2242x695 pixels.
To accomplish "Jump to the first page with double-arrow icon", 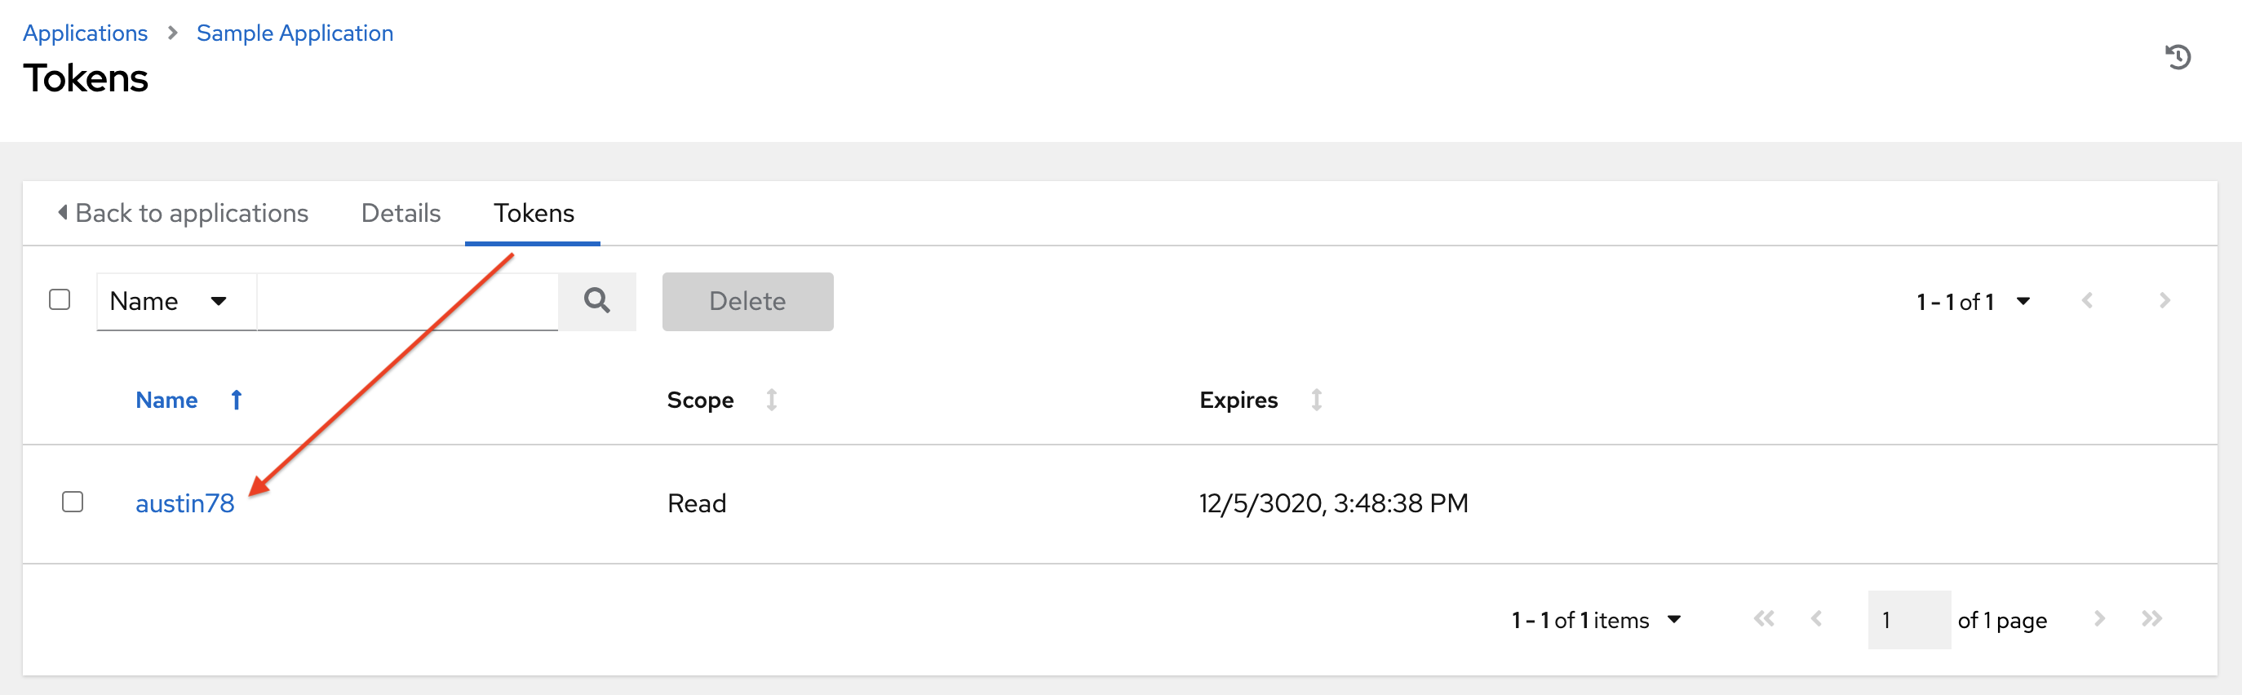I will pyautogui.click(x=1764, y=619).
